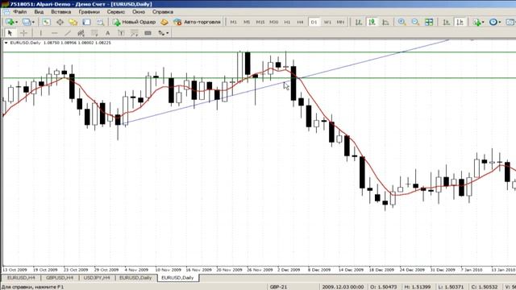
Task: Open the Вид menu
Action: pos(39,12)
